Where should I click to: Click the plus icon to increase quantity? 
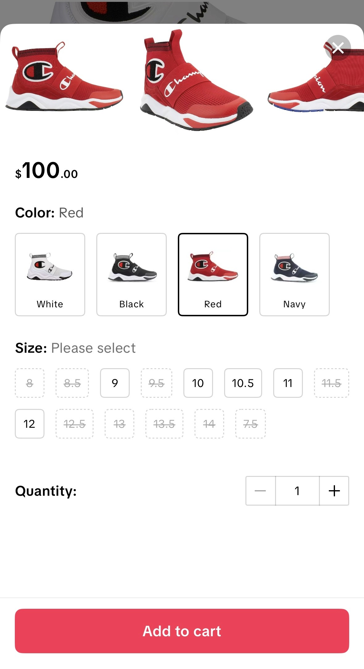[x=334, y=491]
